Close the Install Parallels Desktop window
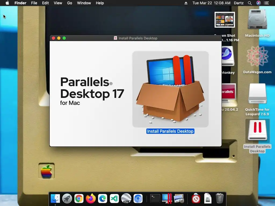The image size is (275, 206). pos(53,38)
